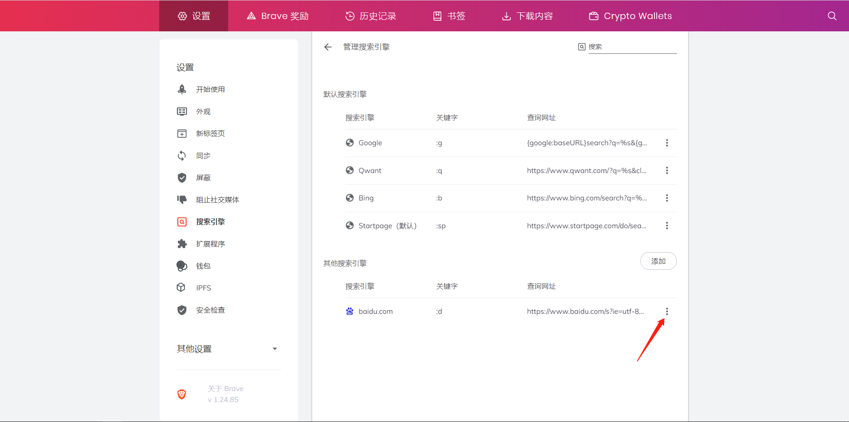Select the Qwant engine name
The image size is (849, 422).
[x=370, y=170]
